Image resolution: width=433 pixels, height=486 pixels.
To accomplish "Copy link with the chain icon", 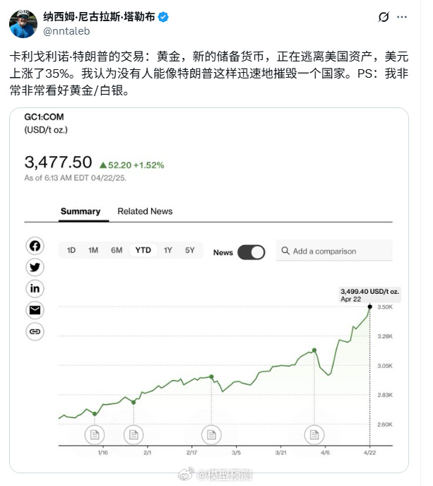I will (35, 331).
